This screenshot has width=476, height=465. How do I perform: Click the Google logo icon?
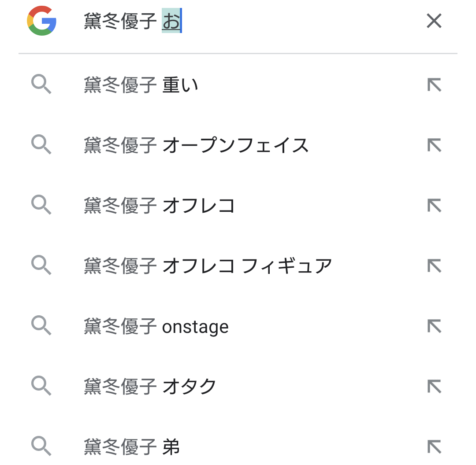[x=41, y=21]
